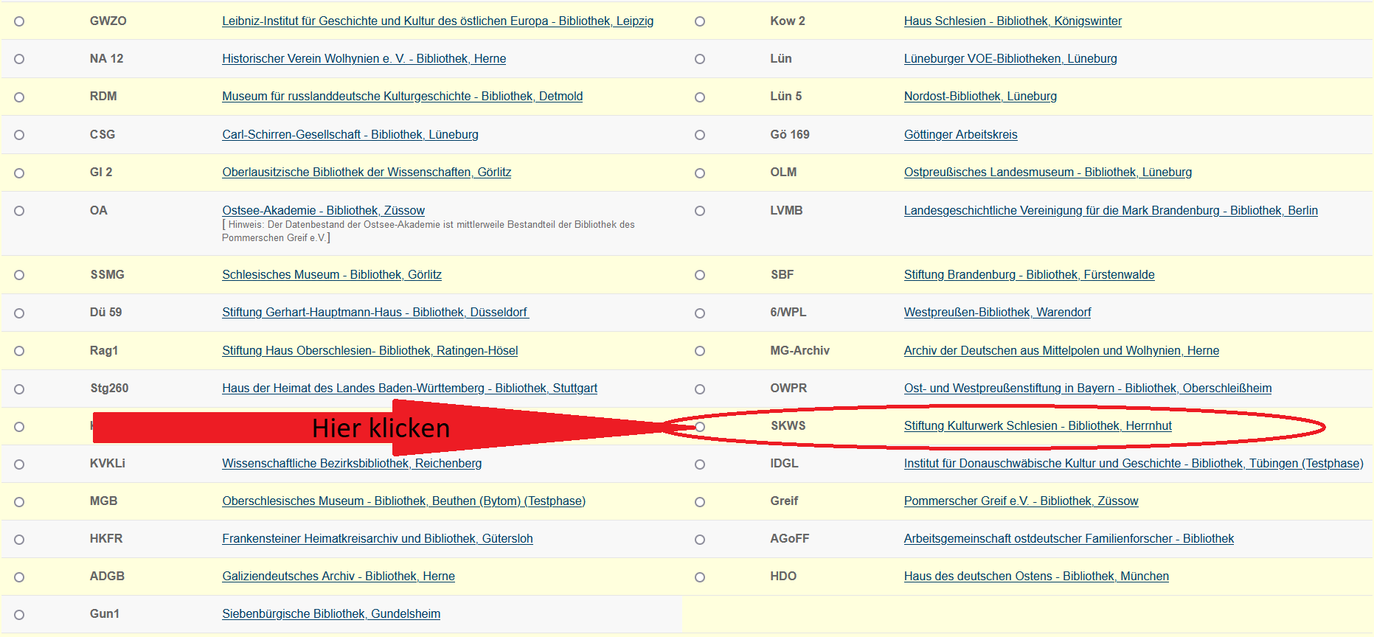The width and height of the screenshot is (1374, 637).
Task: Select the GWZO radio button
Action: pyautogui.click(x=19, y=21)
